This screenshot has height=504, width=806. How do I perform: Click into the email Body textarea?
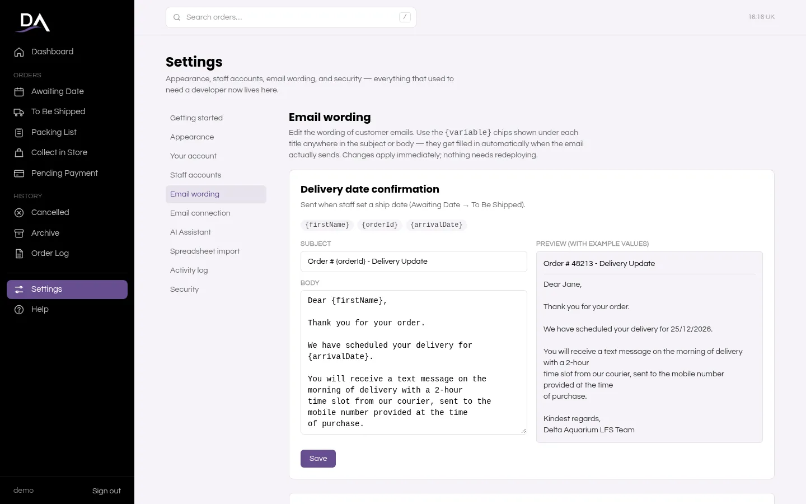[414, 362]
